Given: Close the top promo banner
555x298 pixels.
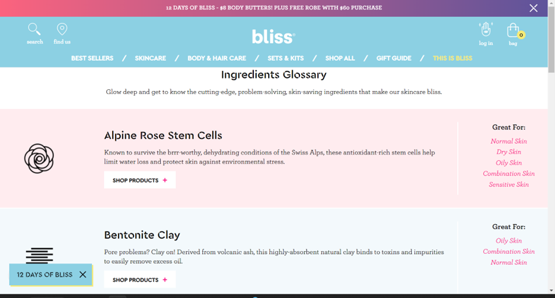Looking at the screenshot, I should click(534, 8).
